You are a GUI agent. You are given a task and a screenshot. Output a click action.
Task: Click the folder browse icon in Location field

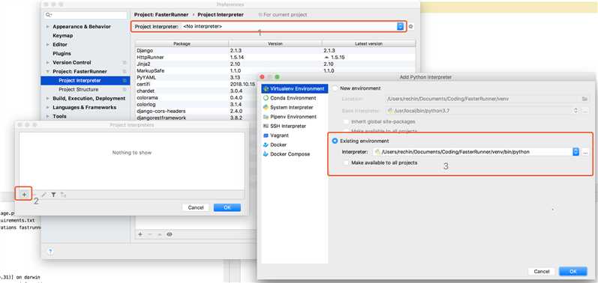click(584, 99)
